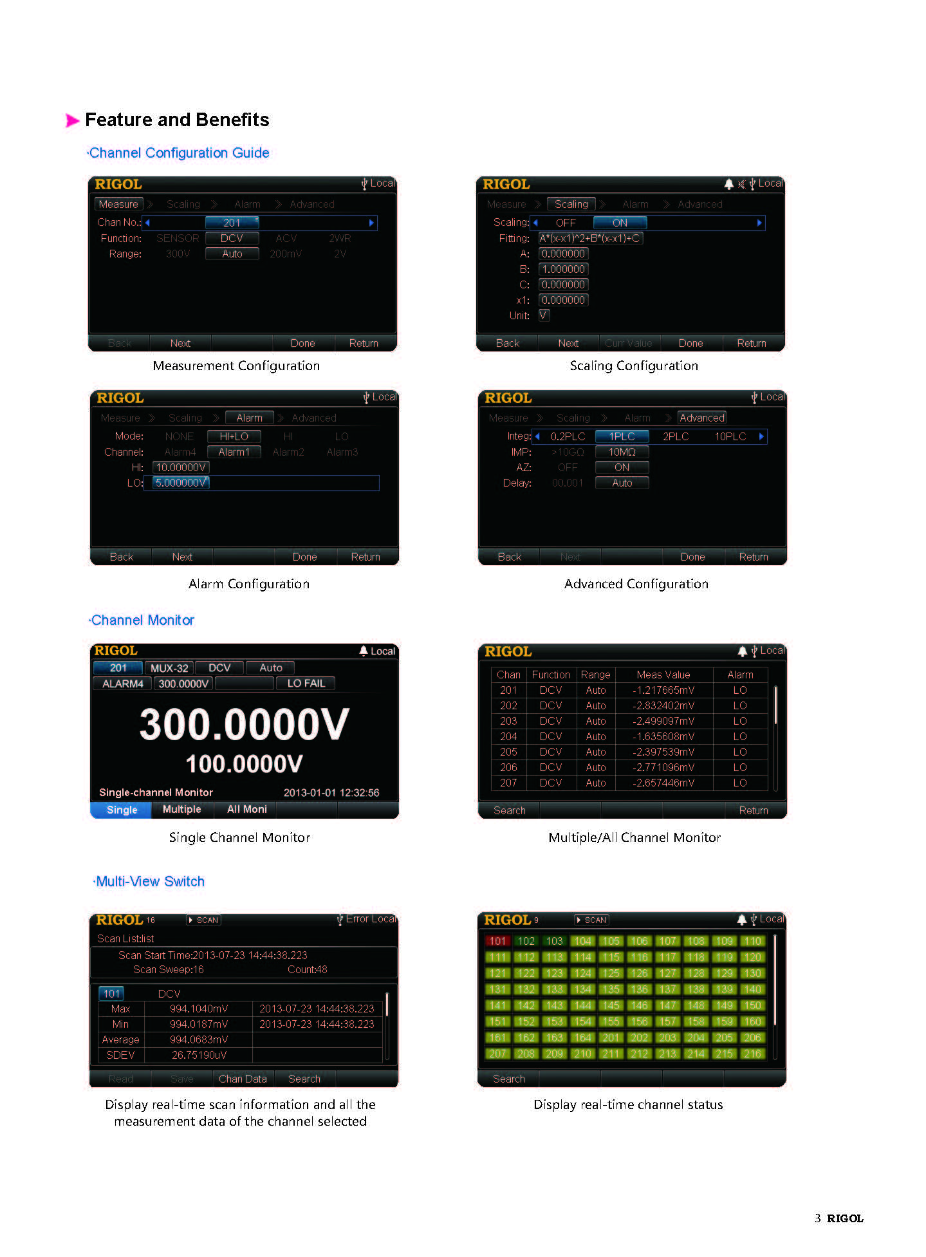Click the left arrow of the Chan No. selector
This screenshot has width=926, height=1257.
[147, 223]
